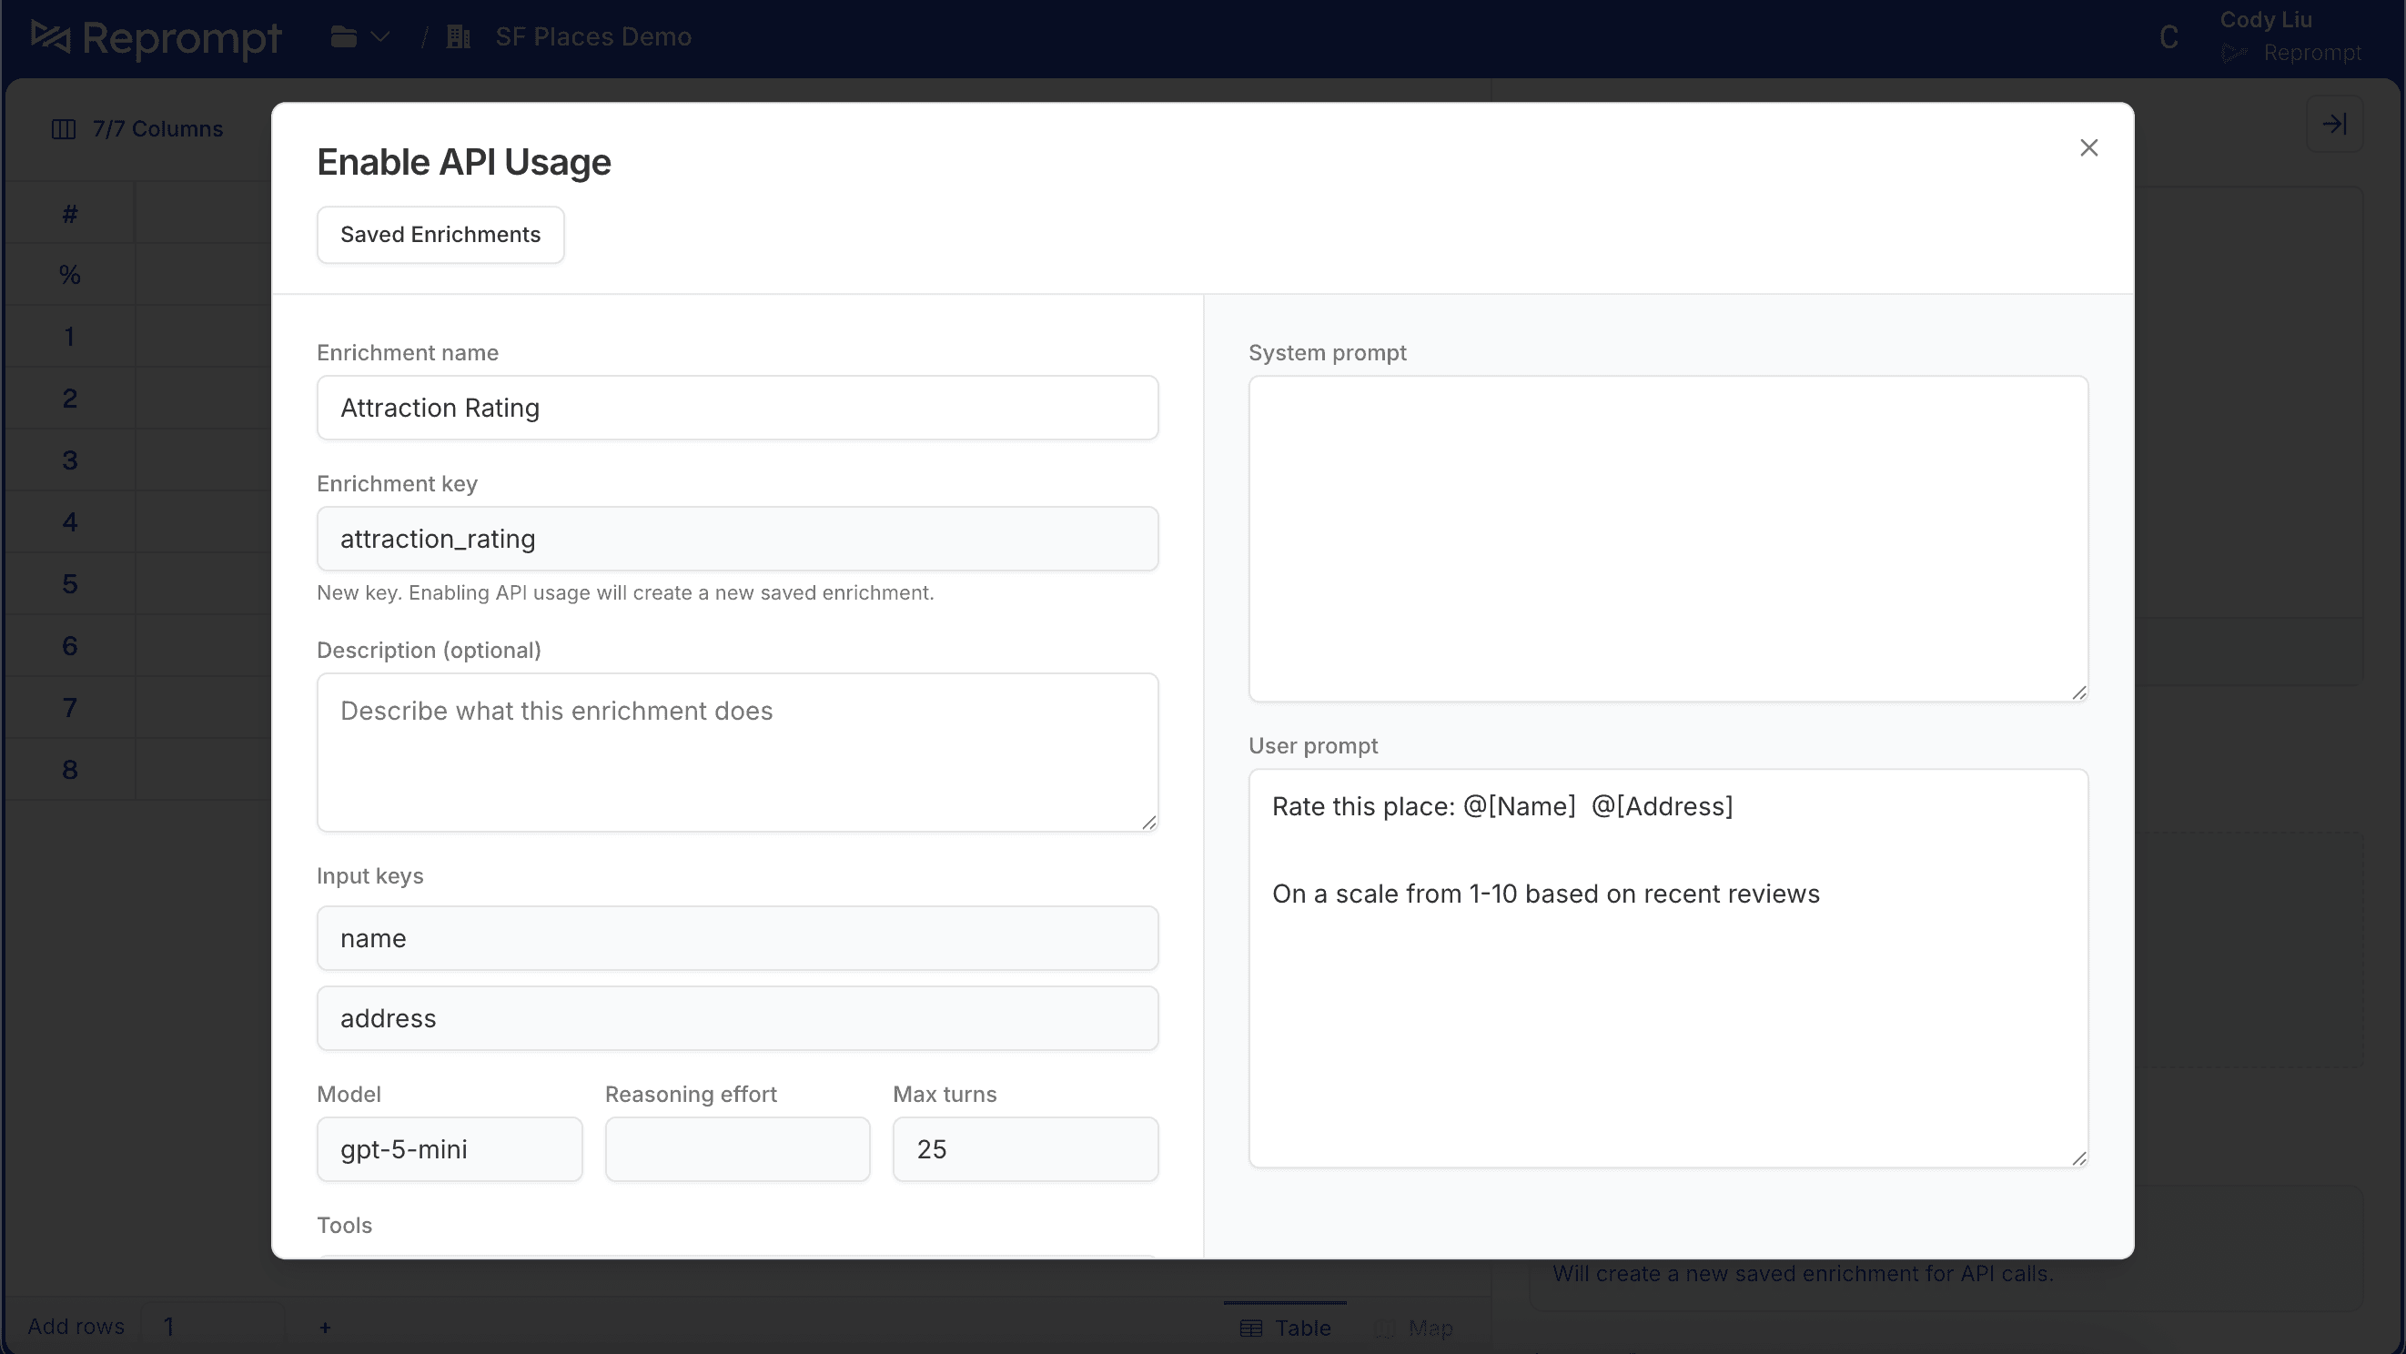Switch to the Saved Enrichments tab
The width and height of the screenshot is (2406, 1354).
[x=439, y=234]
